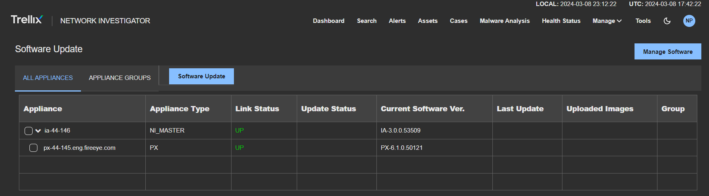Switch to the All Appliances tab
The height and width of the screenshot is (196, 709).
48,78
